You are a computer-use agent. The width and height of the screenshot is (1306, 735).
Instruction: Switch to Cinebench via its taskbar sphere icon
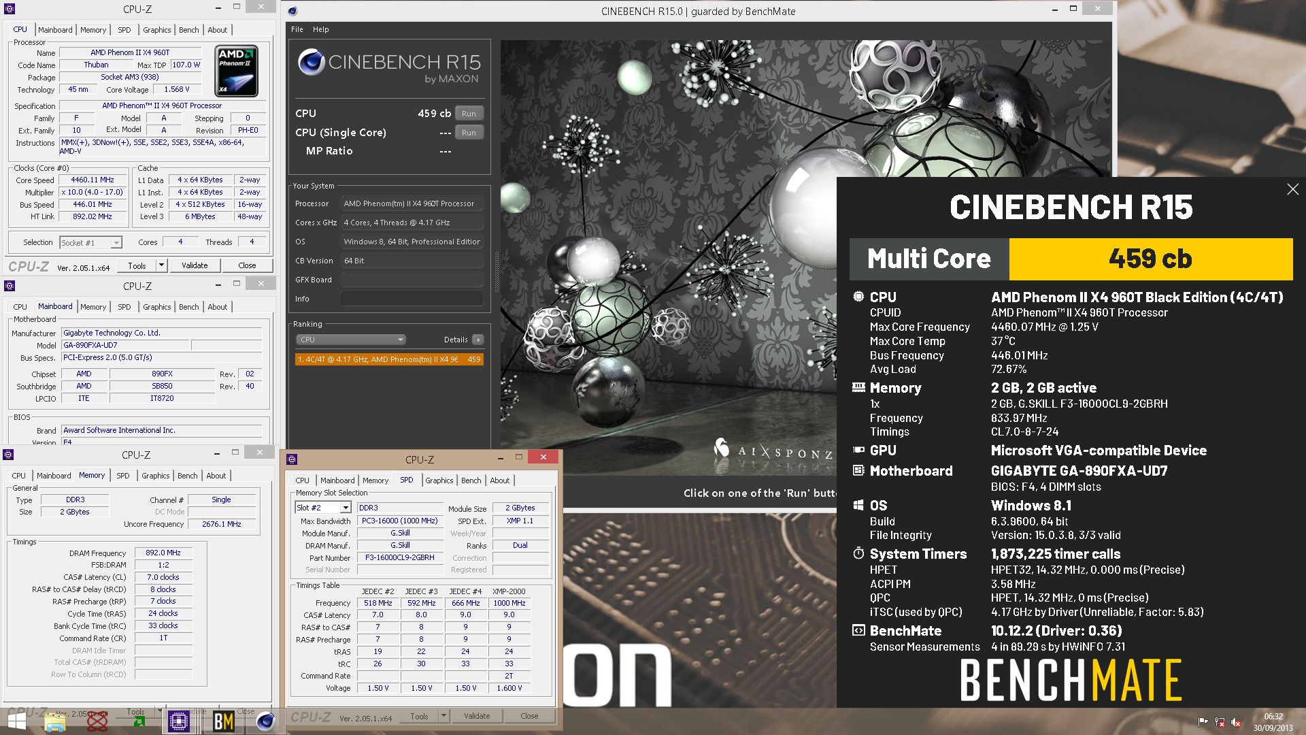pyautogui.click(x=265, y=721)
